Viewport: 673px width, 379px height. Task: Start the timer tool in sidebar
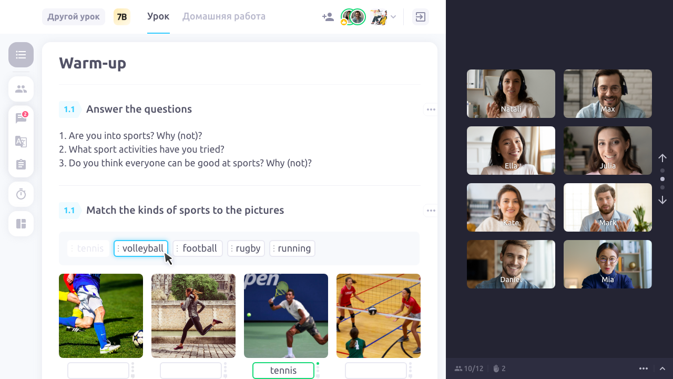21,194
